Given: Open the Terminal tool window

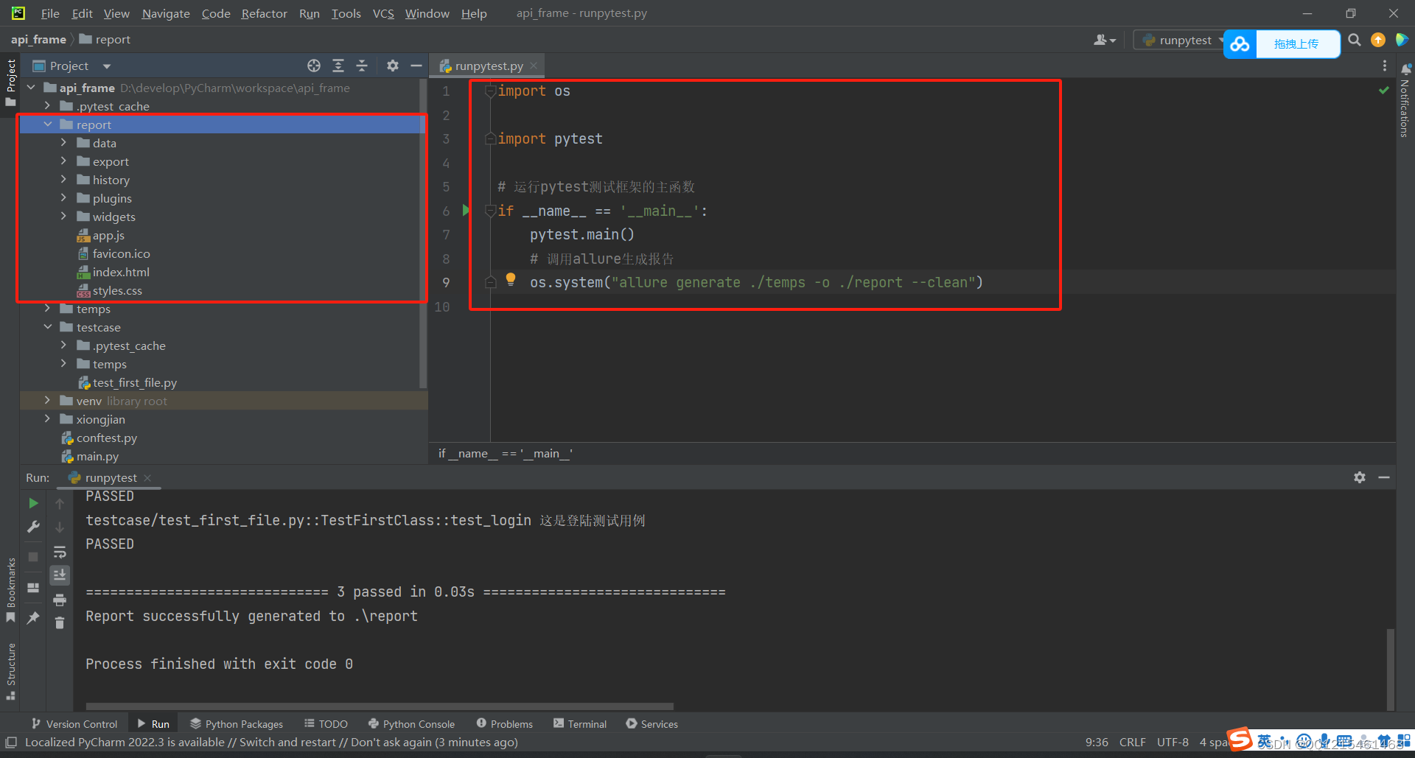Looking at the screenshot, I should click(580, 724).
